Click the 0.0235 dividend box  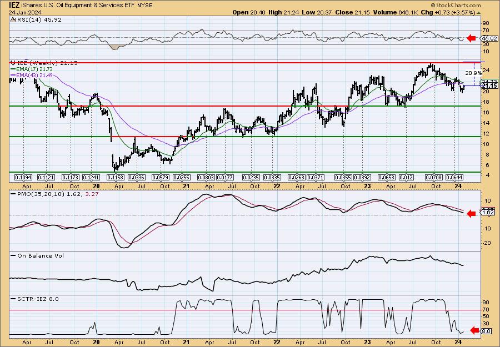point(251,177)
